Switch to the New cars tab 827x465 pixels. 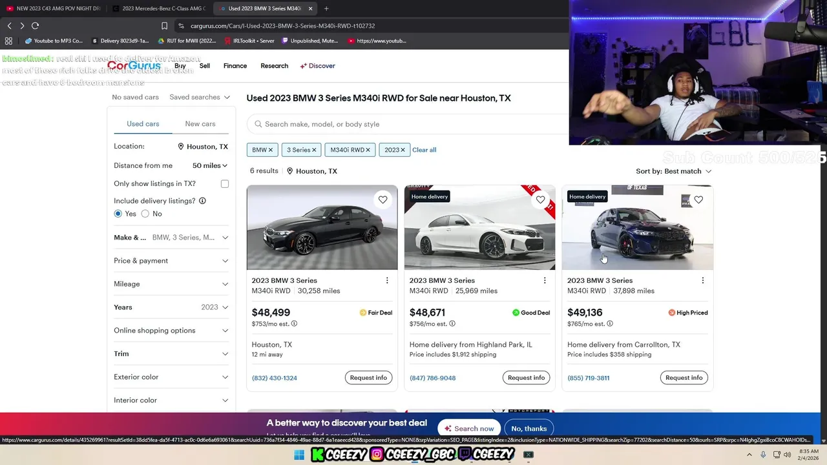tap(200, 124)
